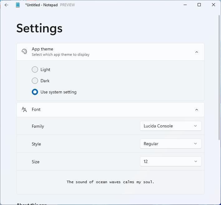The height and width of the screenshot is (205, 221).
Task: Click the Font section AA icon
Action: pyautogui.click(x=24, y=109)
